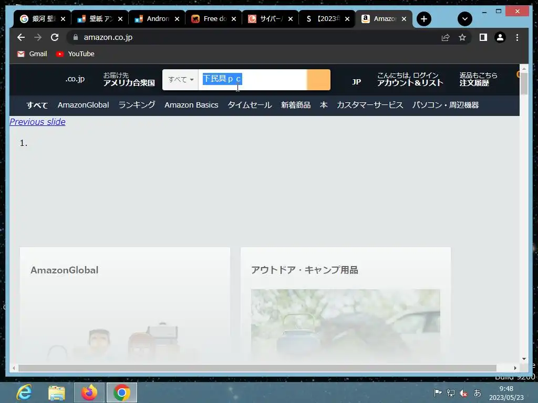Click the orange Amazon search button

[x=318, y=80]
